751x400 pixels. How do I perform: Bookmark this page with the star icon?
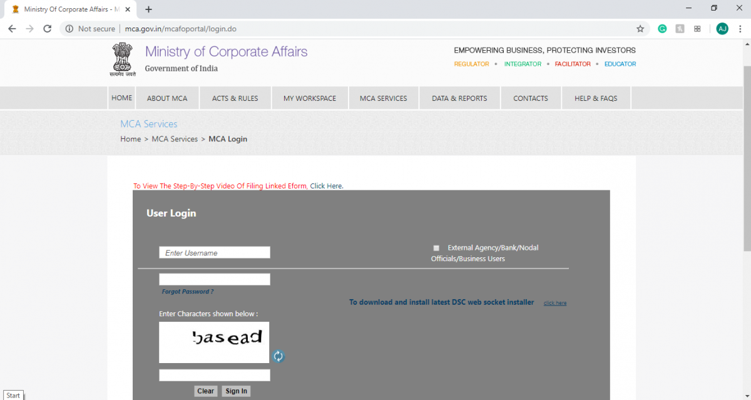pos(640,28)
